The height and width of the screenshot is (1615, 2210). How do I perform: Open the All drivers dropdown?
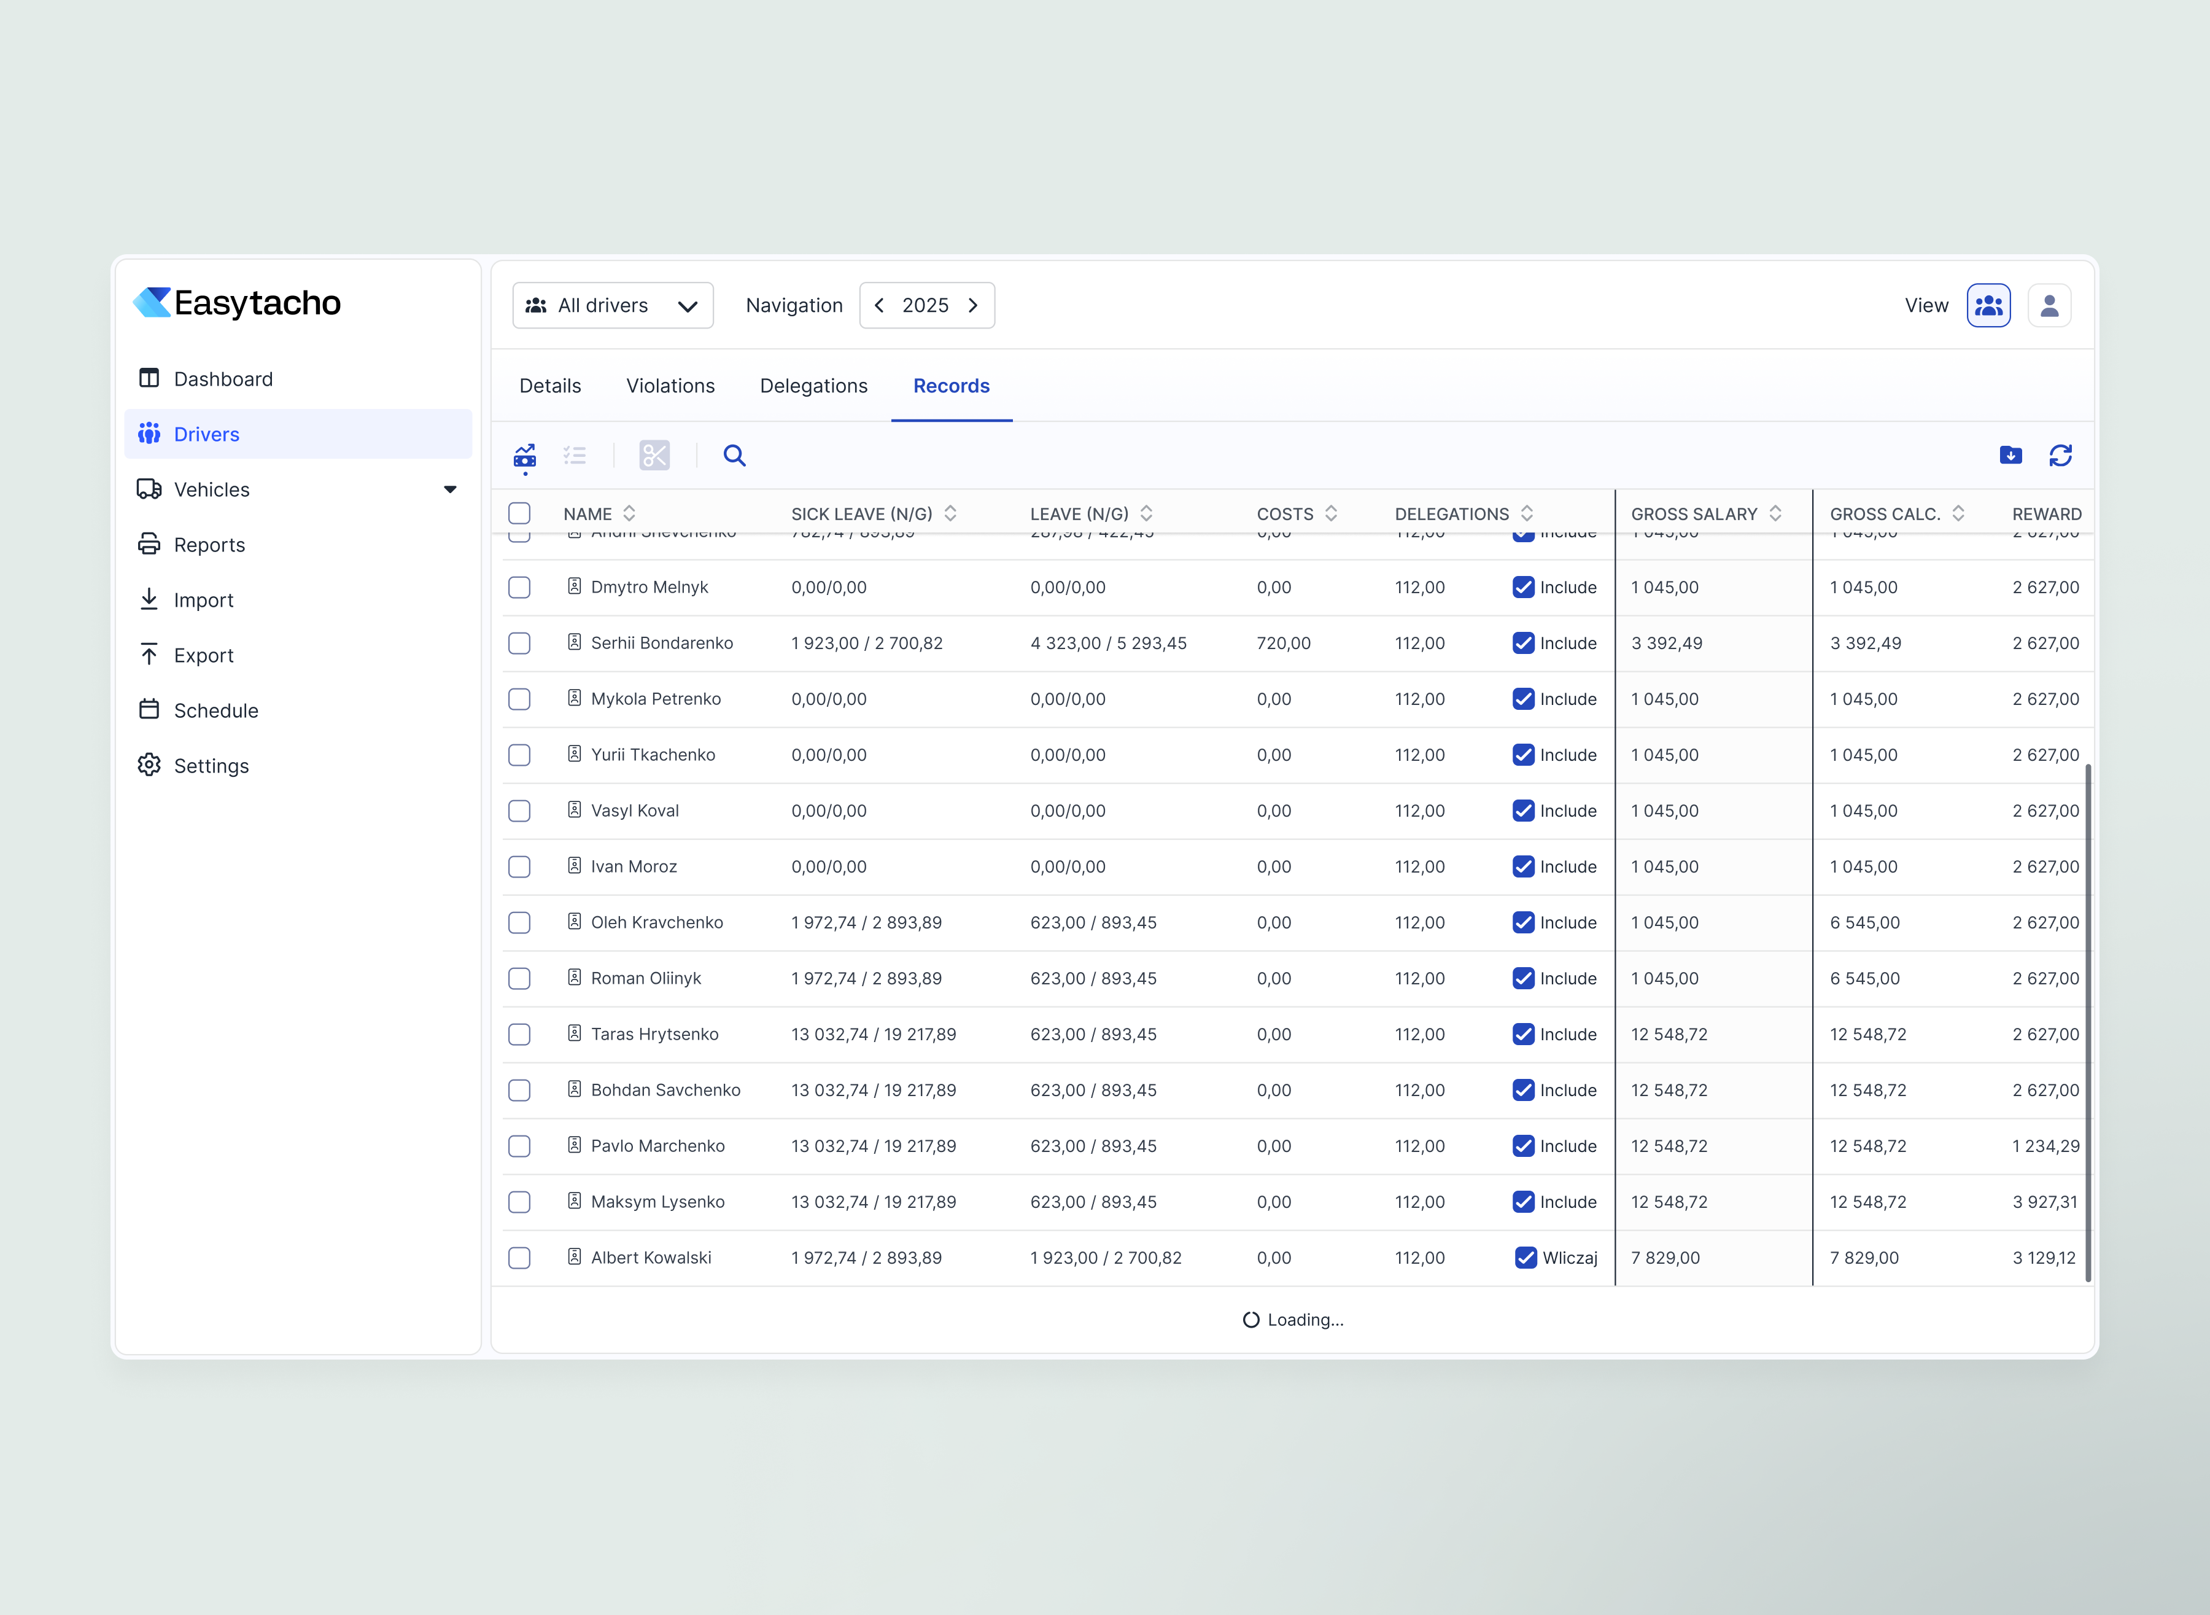613,306
